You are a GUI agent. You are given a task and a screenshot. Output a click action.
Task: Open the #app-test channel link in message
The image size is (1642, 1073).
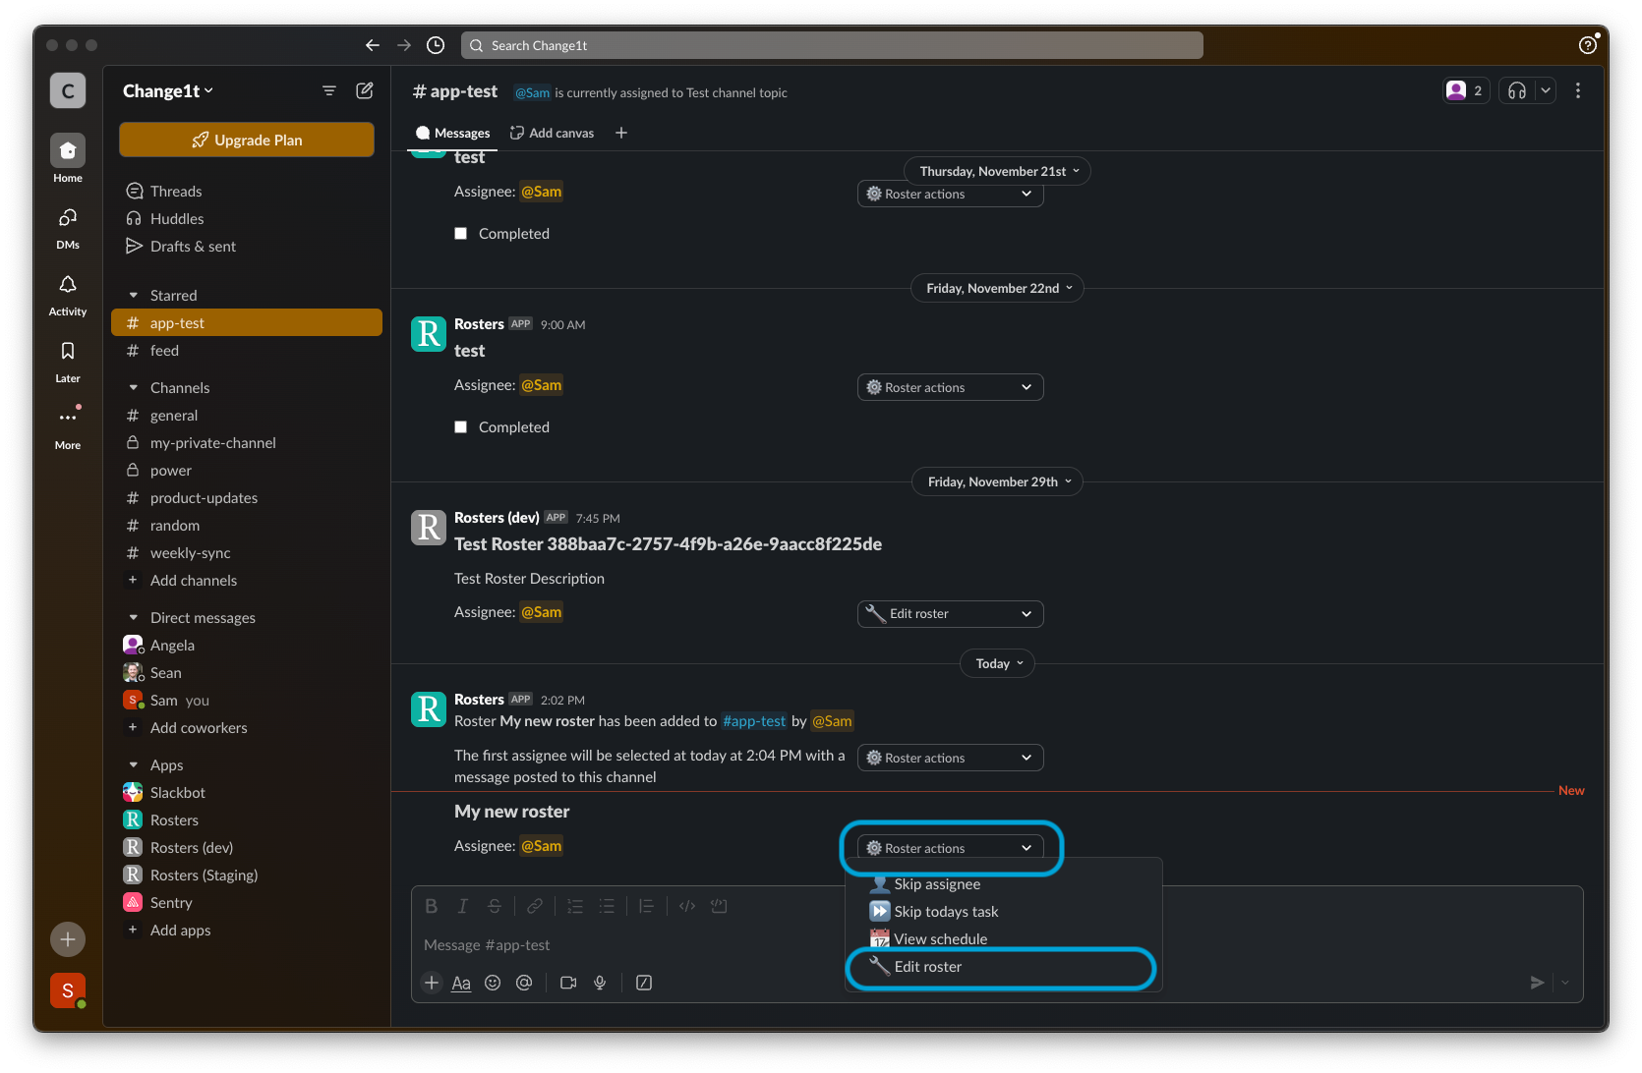click(754, 721)
